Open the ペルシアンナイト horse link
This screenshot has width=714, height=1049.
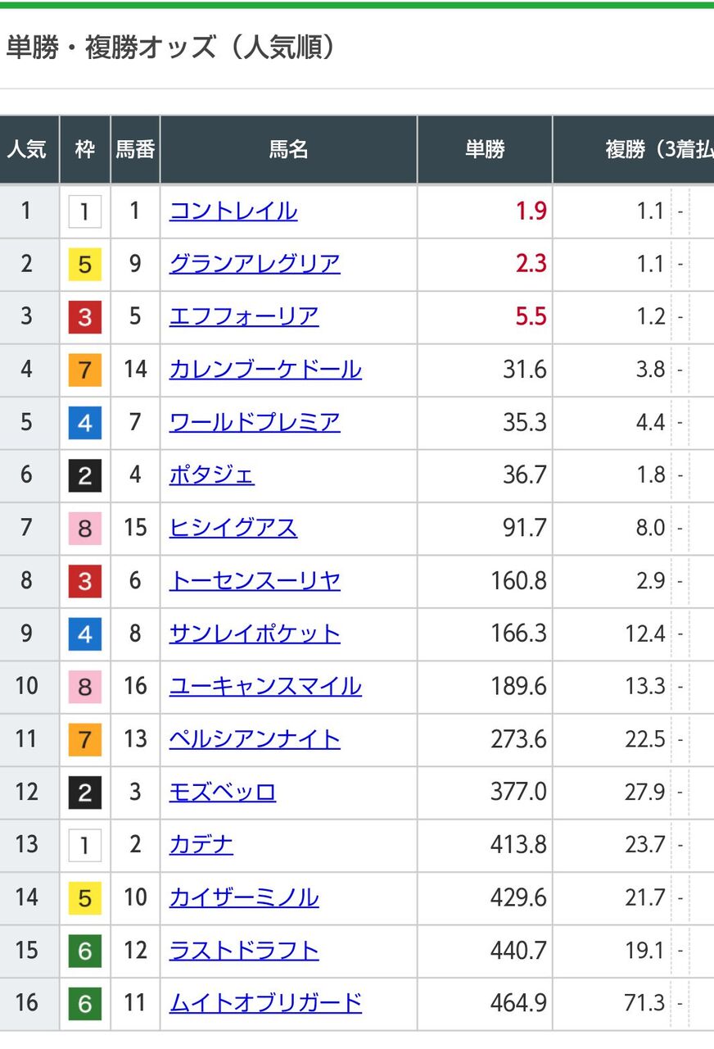tap(255, 738)
